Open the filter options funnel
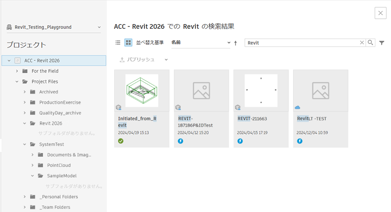The width and height of the screenshot is (391, 212). tap(382, 43)
